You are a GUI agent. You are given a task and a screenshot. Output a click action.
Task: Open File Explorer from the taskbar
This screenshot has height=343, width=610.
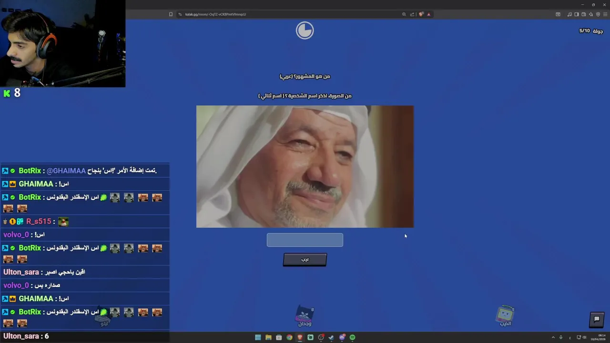pos(268,337)
